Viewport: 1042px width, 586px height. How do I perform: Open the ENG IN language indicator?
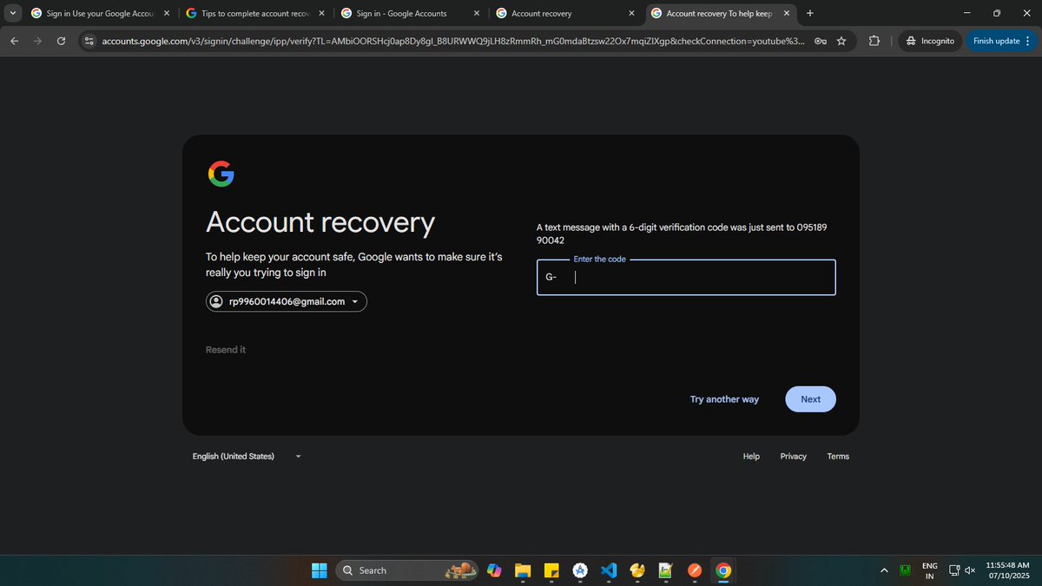930,570
